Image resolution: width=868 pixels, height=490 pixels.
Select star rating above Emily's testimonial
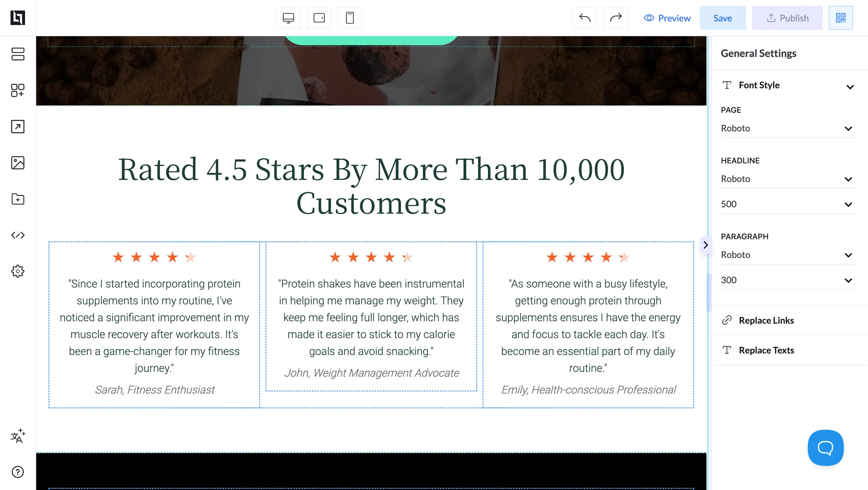pyautogui.click(x=588, y=257)
